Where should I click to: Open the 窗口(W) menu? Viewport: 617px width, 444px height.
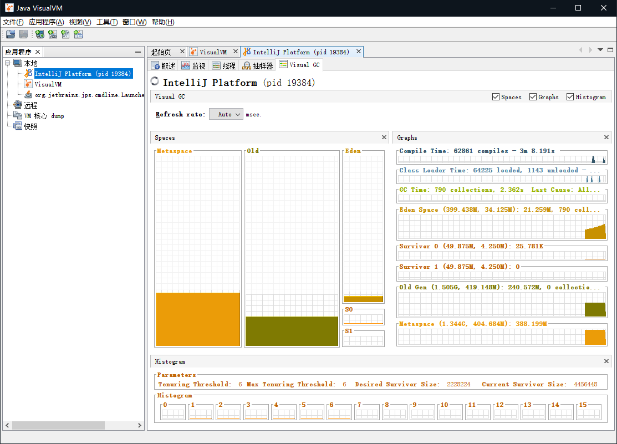[x=134, y=22]
